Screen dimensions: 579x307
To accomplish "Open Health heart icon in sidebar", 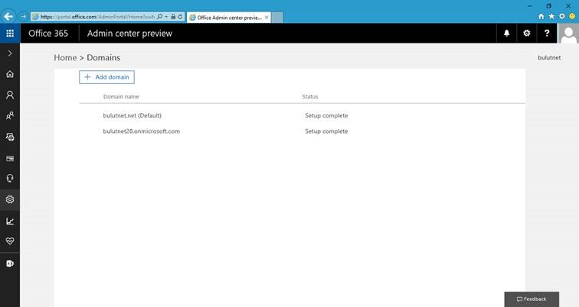I will tap(10, 241).
